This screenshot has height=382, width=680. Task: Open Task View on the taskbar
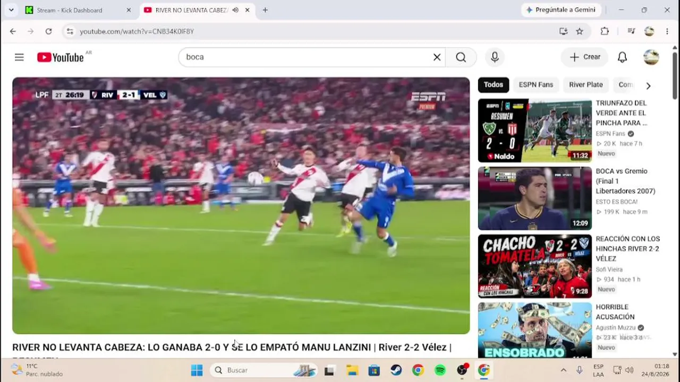pos(329,370)
